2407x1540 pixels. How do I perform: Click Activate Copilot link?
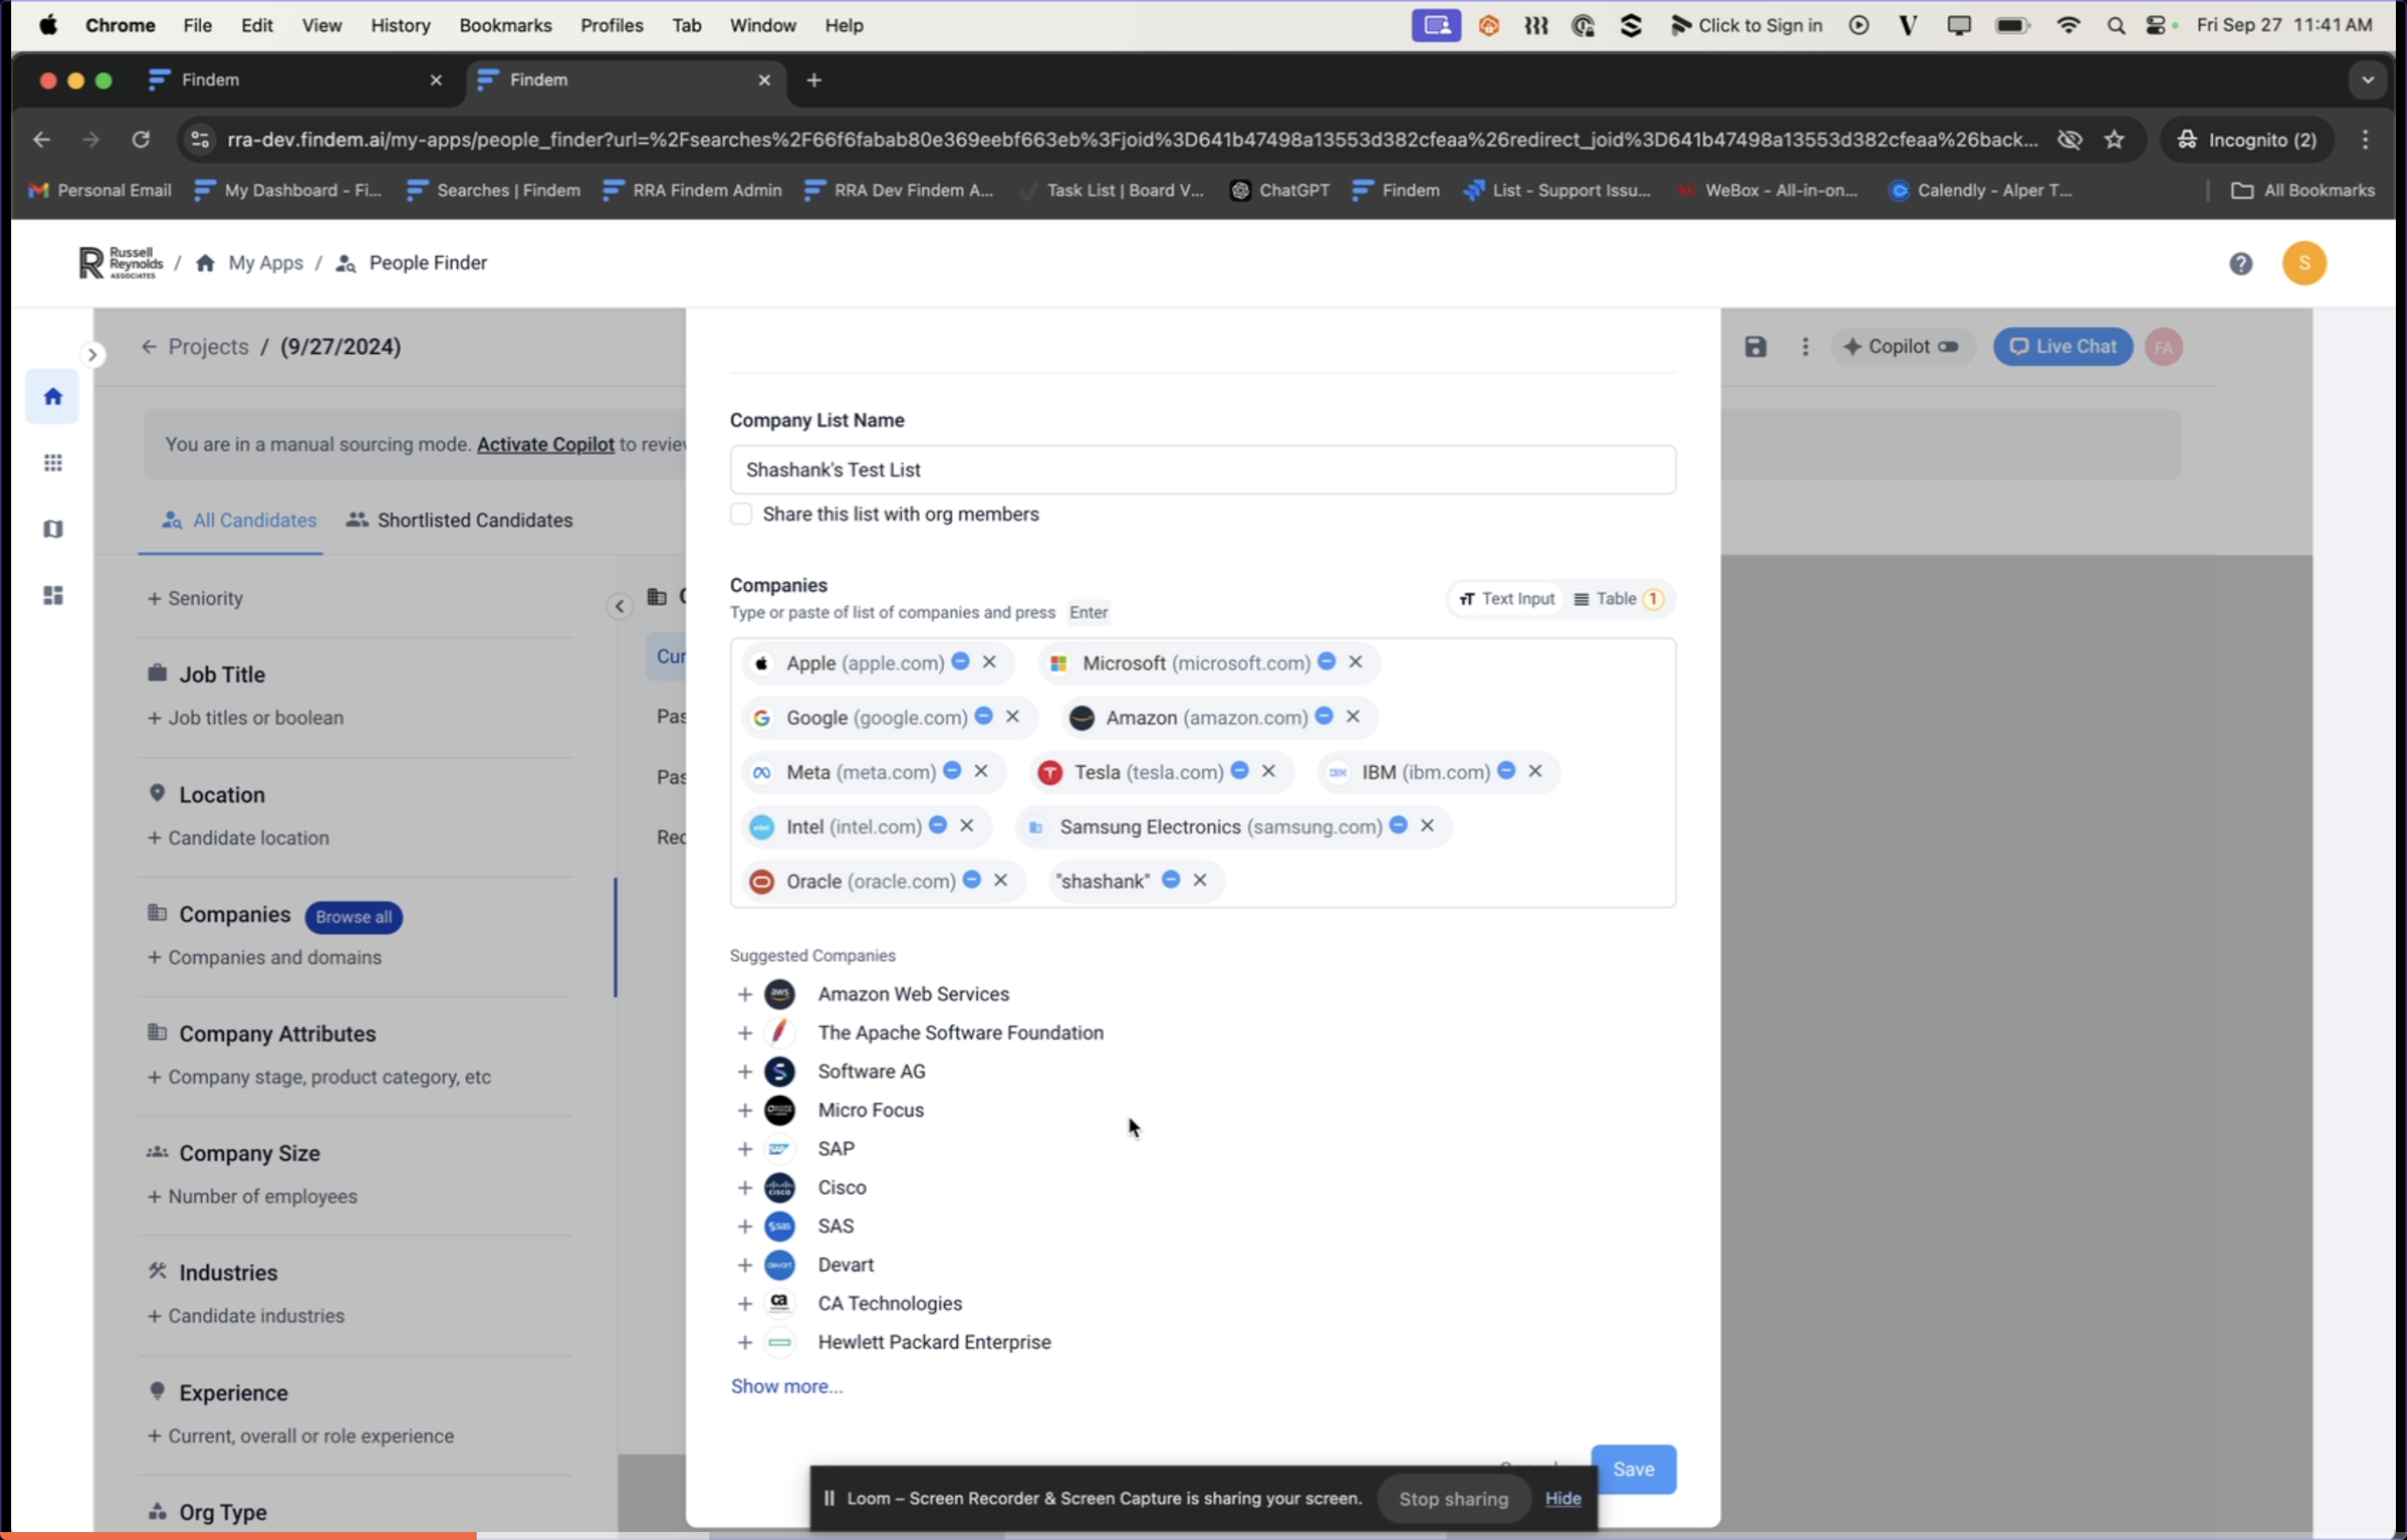tap(545, 444)
